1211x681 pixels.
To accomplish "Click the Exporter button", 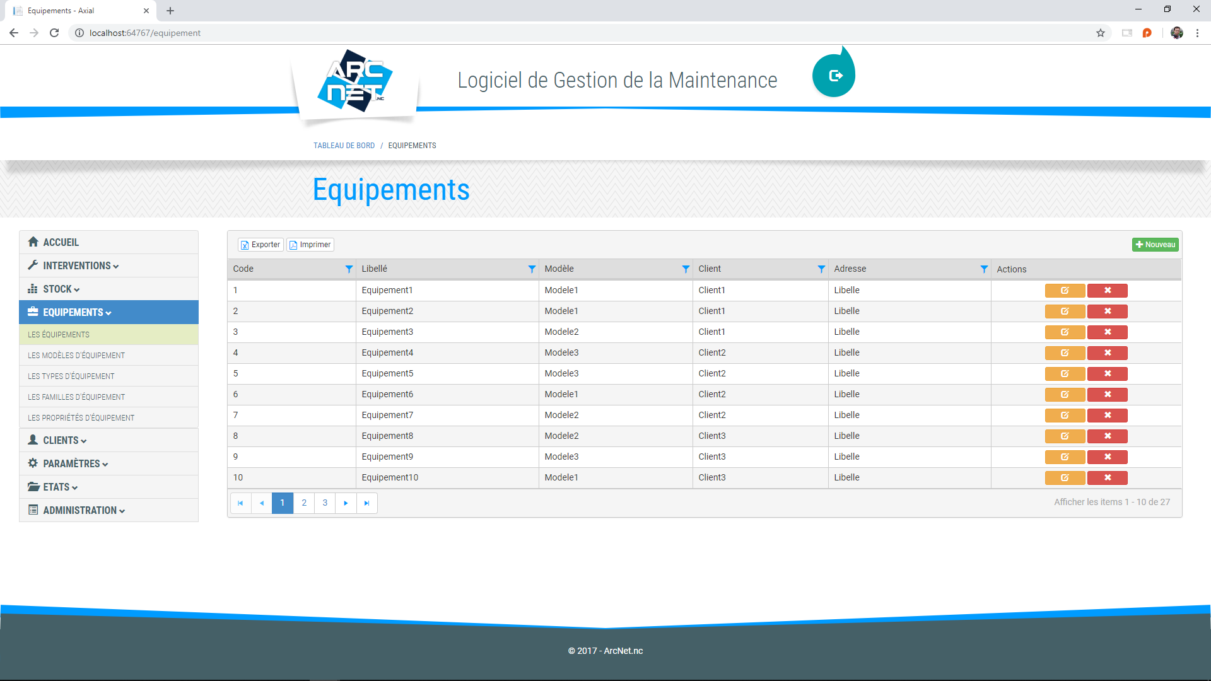I will click(260, 245).
